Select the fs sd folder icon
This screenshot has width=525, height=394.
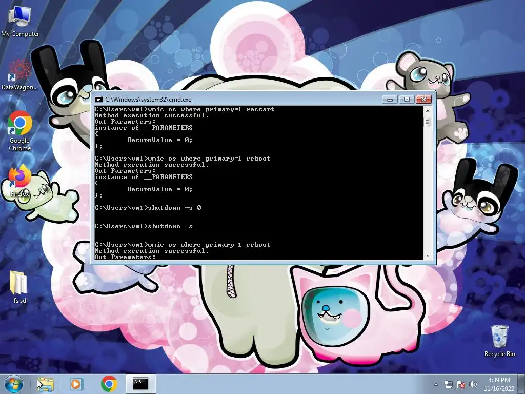pyautogui.click(x=19, y=287)
